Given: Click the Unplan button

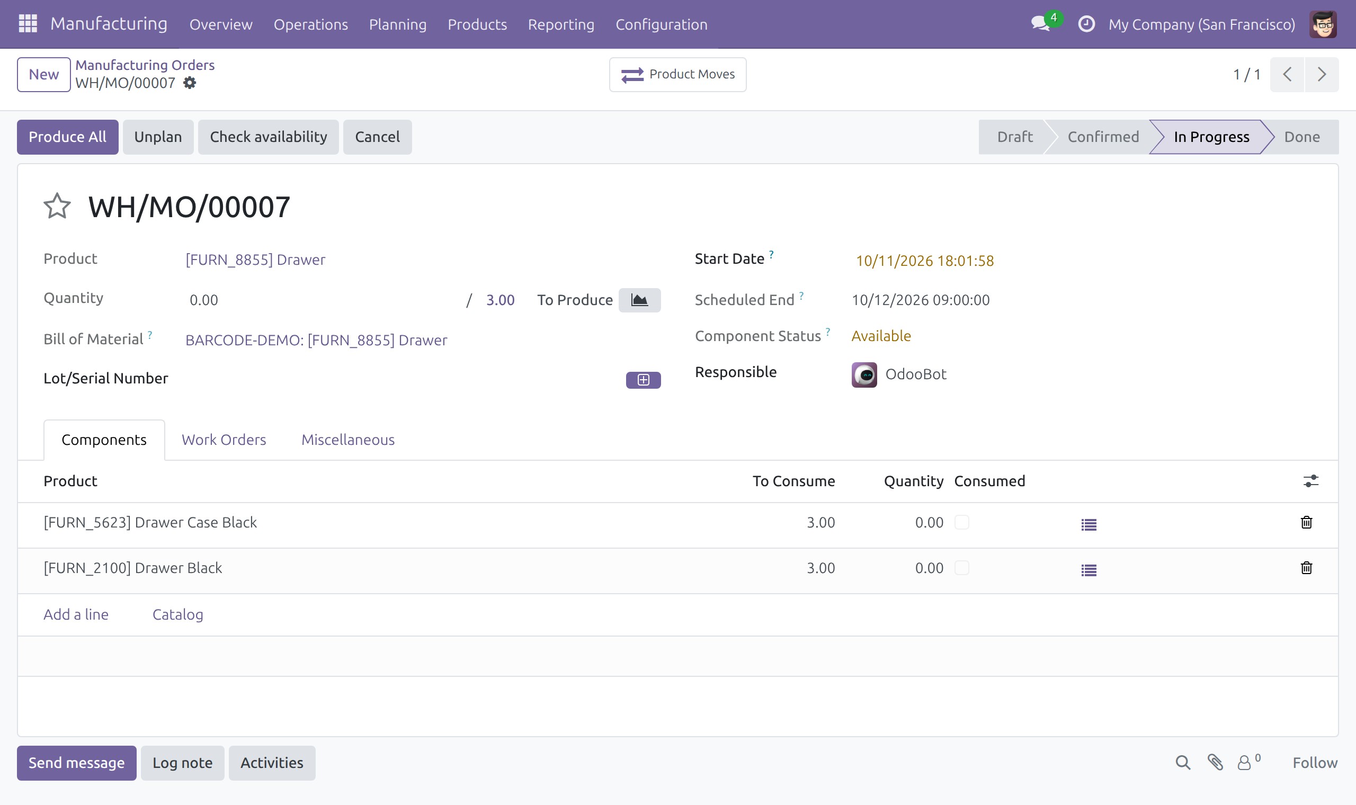Looking at the screenshot, I should (158, 137).
